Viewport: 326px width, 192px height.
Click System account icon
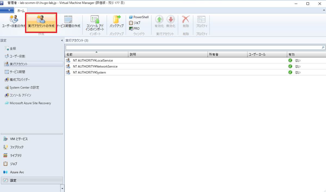[x=68, y=72]
